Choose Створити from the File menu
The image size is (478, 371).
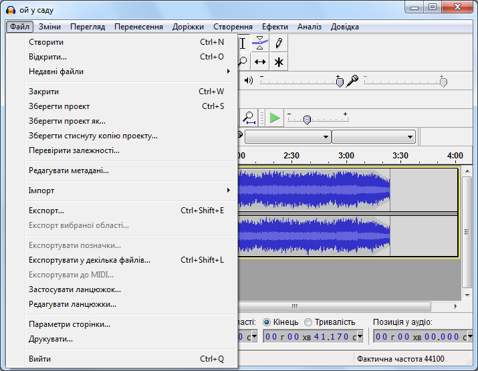coord(132,42)
